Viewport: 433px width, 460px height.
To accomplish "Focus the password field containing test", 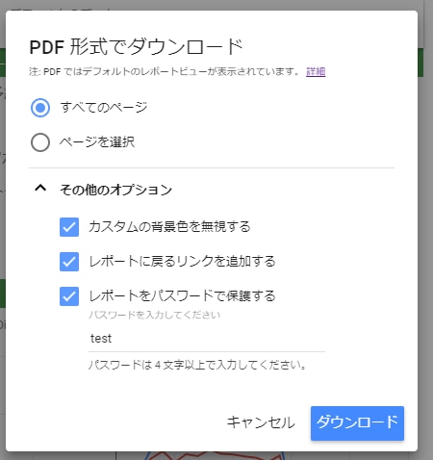I will click(x=207, y=339).
